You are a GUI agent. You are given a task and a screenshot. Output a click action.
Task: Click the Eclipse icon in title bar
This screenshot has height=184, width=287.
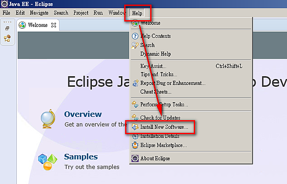[4, 4]
